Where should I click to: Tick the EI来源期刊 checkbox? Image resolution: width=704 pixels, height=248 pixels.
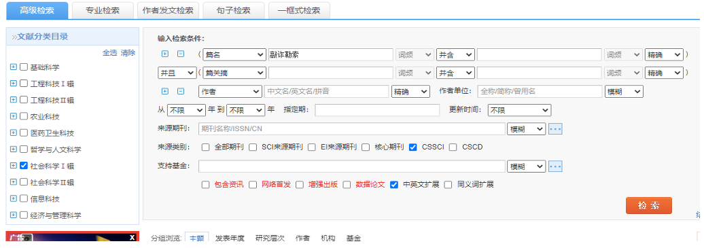[312, 147]
